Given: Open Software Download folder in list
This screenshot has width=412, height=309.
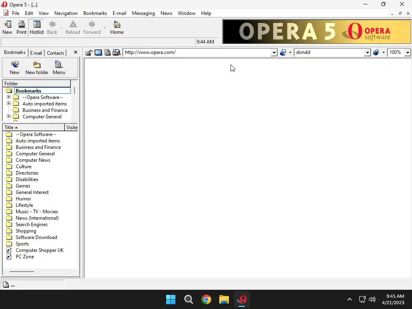Looking at the screenshot, I should [36, 237].
